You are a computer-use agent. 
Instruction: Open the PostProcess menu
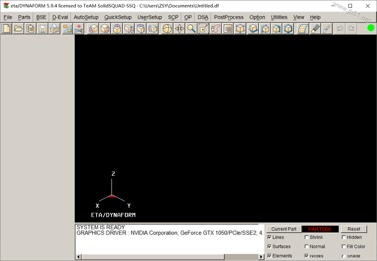click(228, 17)
